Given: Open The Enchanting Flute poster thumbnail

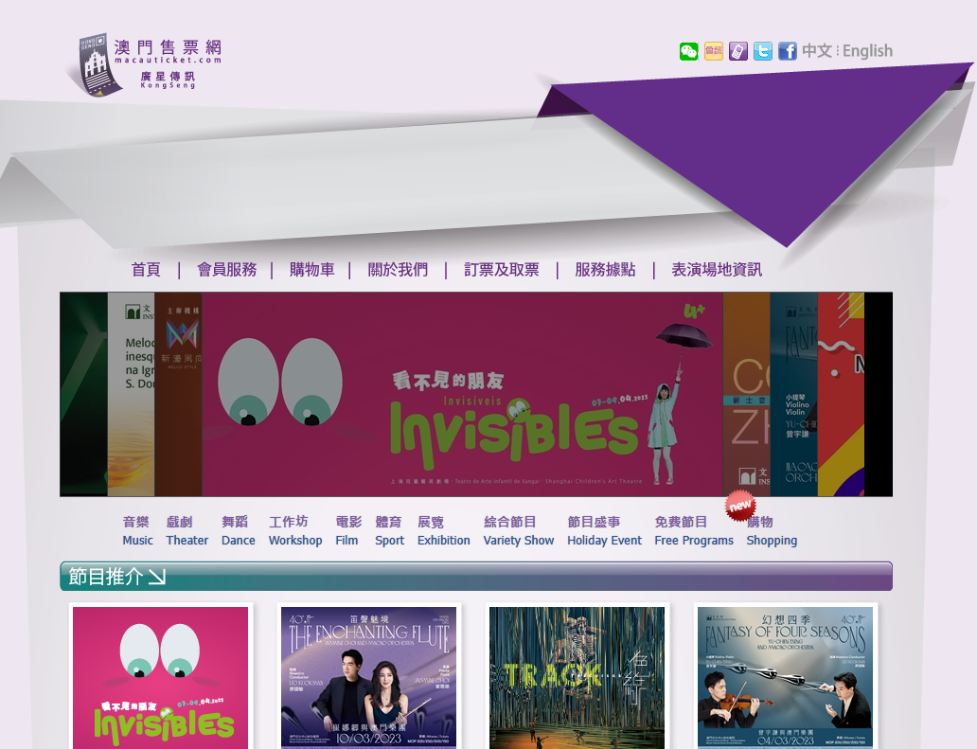Looking at the screenshot, I should (369, 676).
